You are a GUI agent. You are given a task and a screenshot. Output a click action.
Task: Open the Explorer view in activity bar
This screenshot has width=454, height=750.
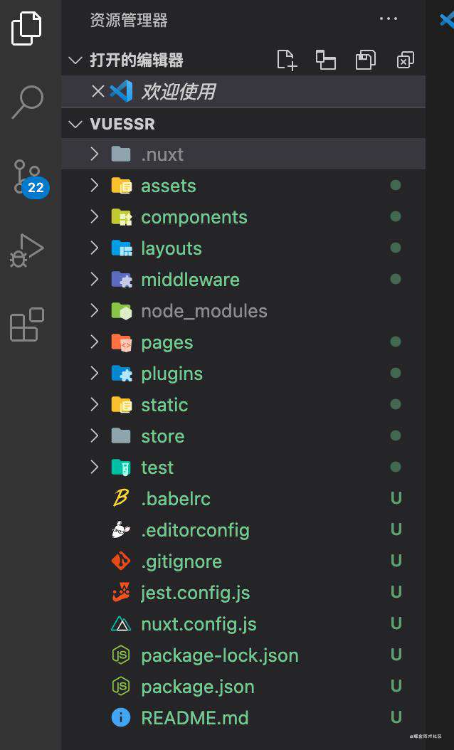26,28
